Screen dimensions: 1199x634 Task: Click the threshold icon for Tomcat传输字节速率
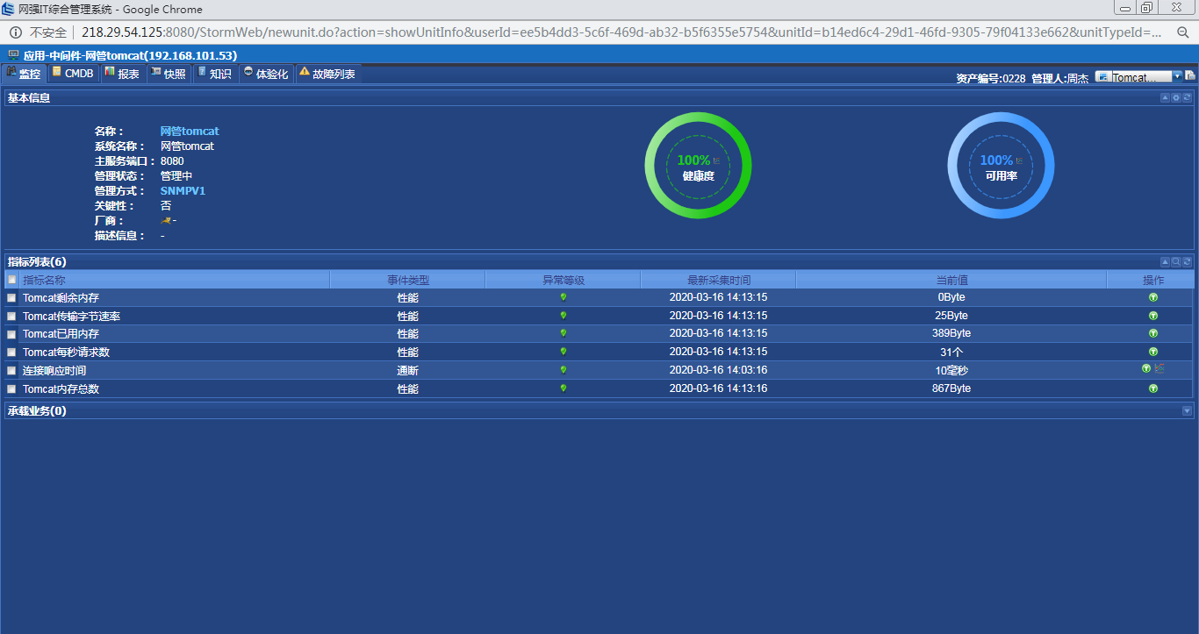coord(1153,315)
